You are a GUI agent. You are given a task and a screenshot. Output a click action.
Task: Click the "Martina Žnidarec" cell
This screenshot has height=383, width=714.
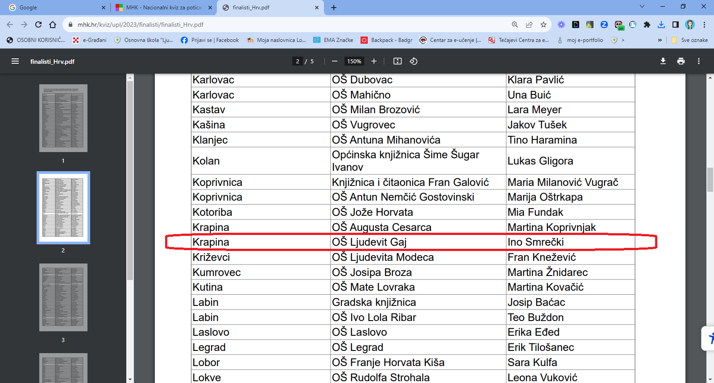coord(570,272)
